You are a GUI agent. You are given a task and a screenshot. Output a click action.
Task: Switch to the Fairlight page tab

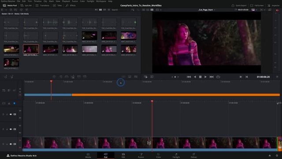pos(176,155)
